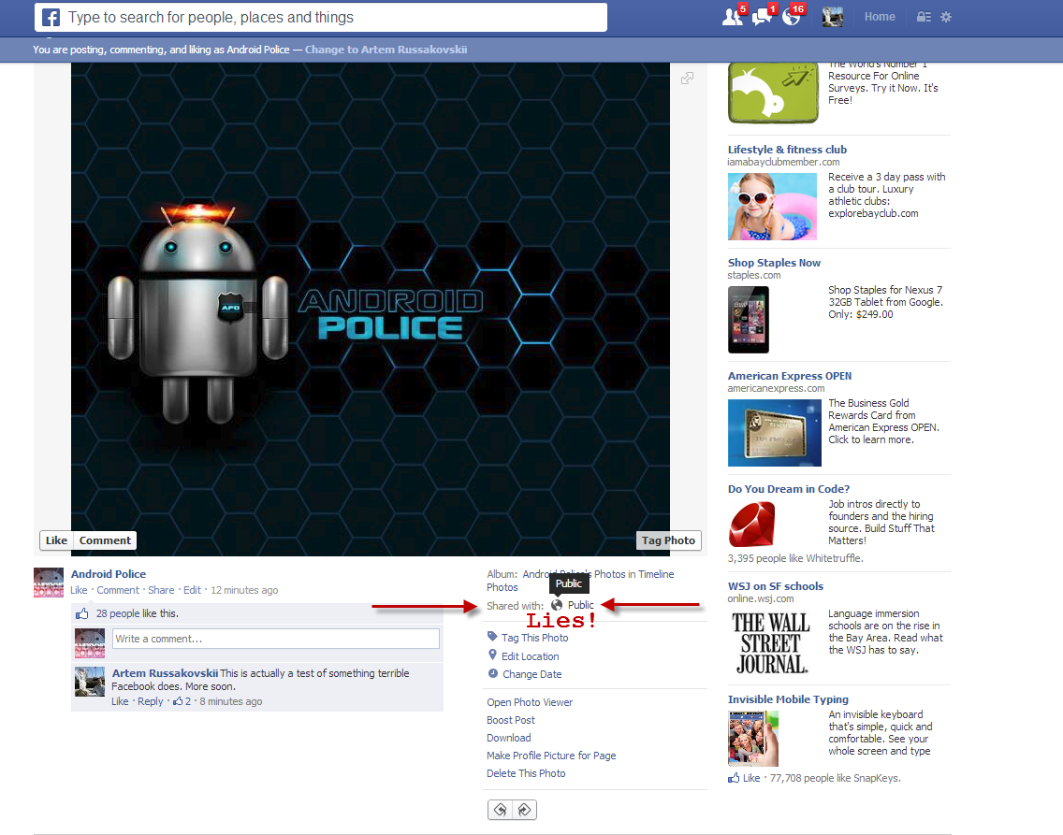Viewport: 1063px width, 835px height.
Task: Click Like link for SnapKeys
Action: coord(751,778)
